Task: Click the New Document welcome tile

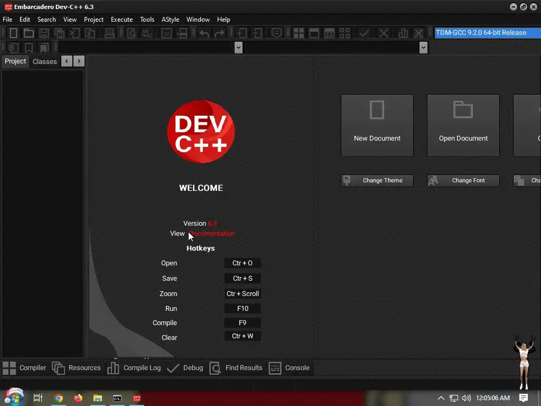Action: click(377, 125)
